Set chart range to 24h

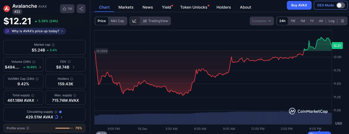tap(282, 21)
